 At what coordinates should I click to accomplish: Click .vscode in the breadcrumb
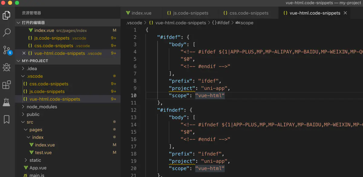coord(134,23)
